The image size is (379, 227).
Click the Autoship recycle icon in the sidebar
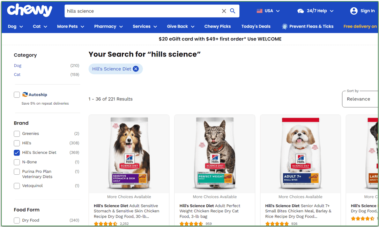coord(24,94)
